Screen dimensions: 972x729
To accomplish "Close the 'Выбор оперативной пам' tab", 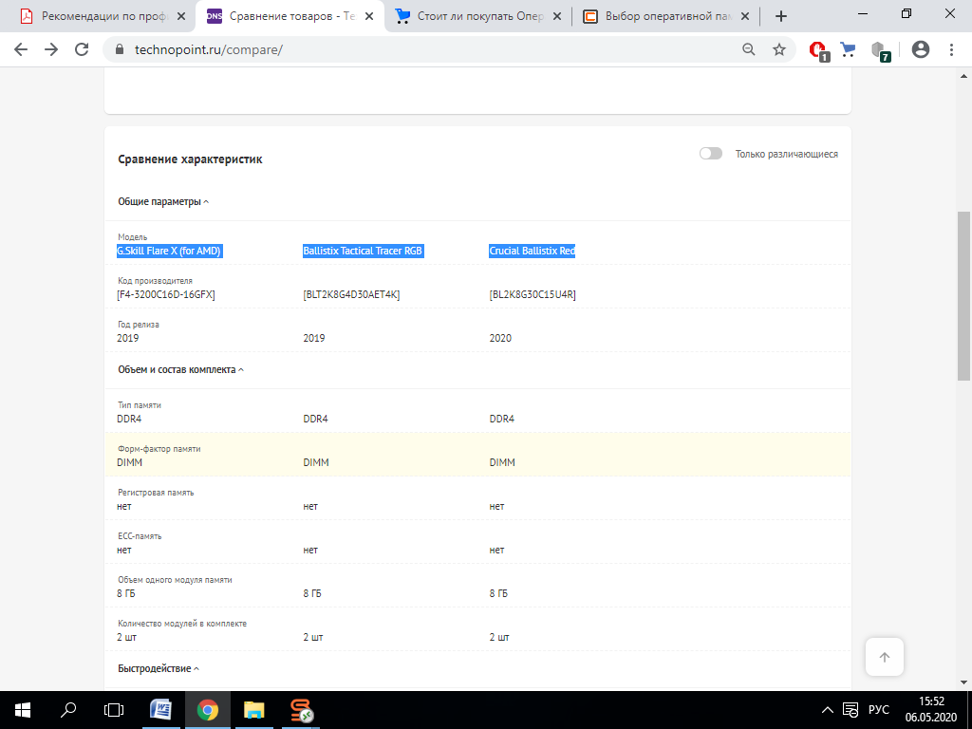I will pyautogui.click(x=745, y=17).
